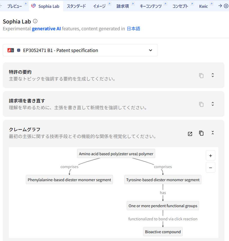Click the Sophia Lab info icon

click(35, 21)
